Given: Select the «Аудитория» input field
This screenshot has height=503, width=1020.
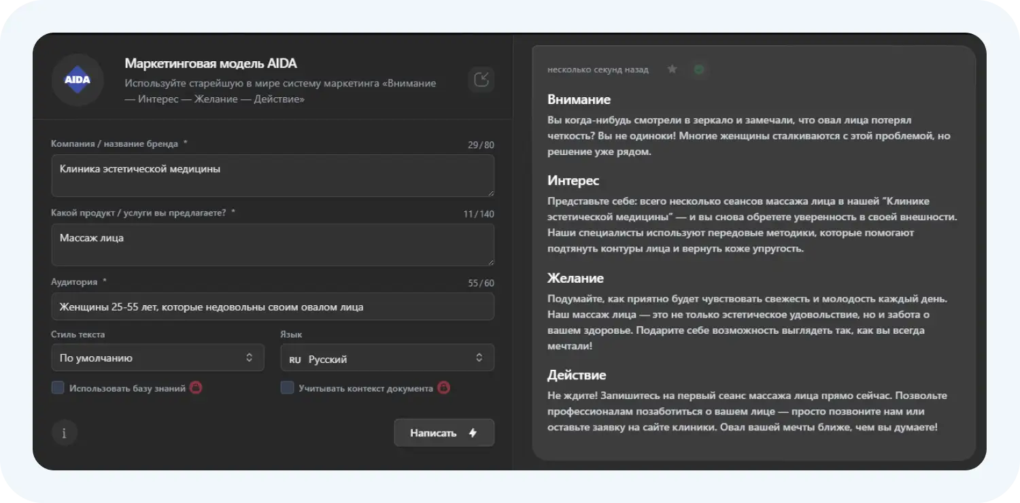Looking at the screenshot, I should (272, 307).
